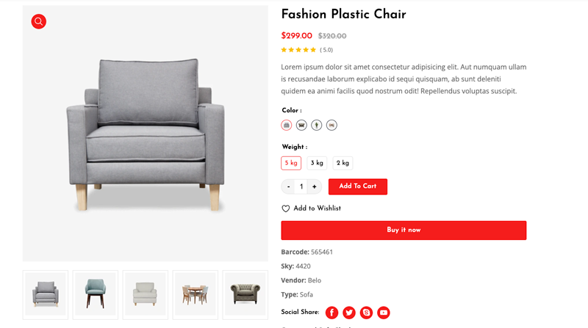The width and height of the screenshot is (588, 328).
Task: Share product via Skype icon
Action: [366, 313]
